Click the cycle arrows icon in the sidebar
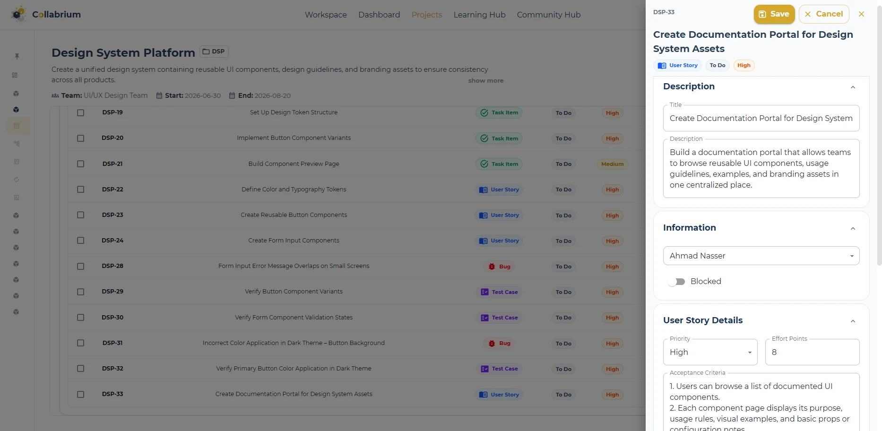Viewport: 882px width, 431px height. click(17, 180)
